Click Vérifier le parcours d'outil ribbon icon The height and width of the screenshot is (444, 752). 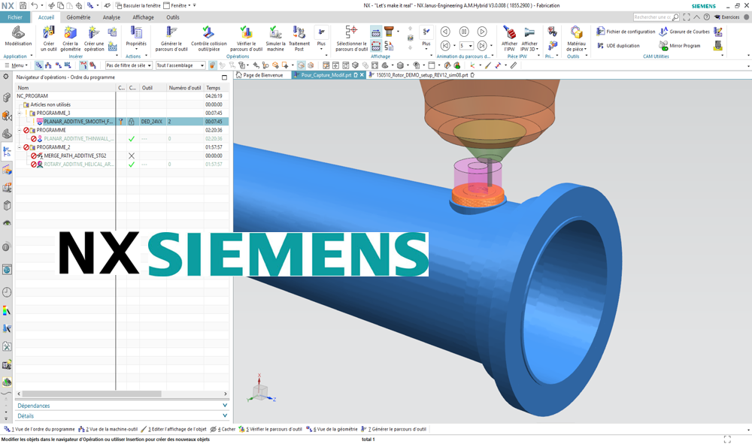click(x=246, y=38)
